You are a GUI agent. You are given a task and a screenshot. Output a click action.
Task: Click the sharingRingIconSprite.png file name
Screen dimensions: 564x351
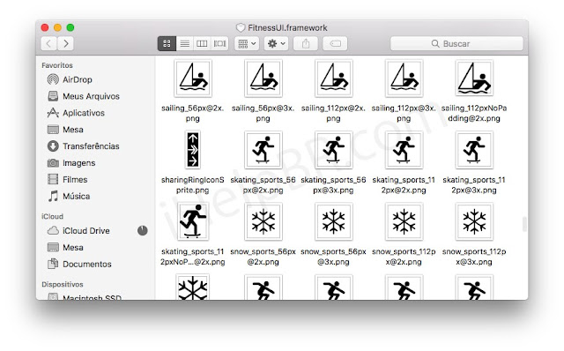click(193, 184)
